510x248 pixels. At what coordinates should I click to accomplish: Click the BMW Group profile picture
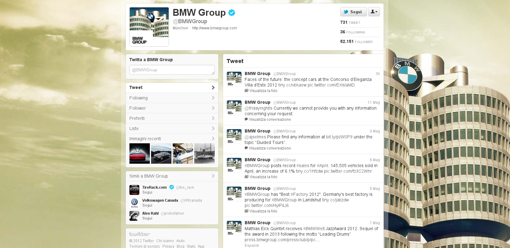click(x=149, y=27)
